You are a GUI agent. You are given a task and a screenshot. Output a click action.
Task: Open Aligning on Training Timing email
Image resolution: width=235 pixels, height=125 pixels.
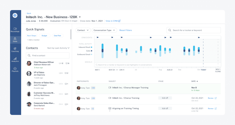126,108
